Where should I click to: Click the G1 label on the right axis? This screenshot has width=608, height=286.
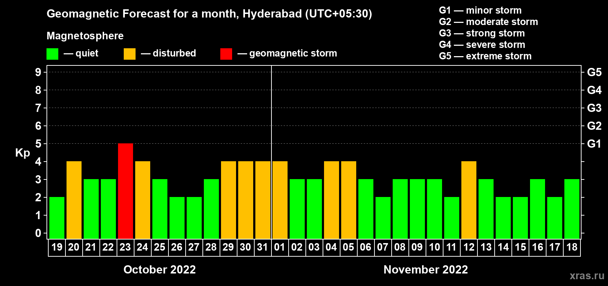594,144
